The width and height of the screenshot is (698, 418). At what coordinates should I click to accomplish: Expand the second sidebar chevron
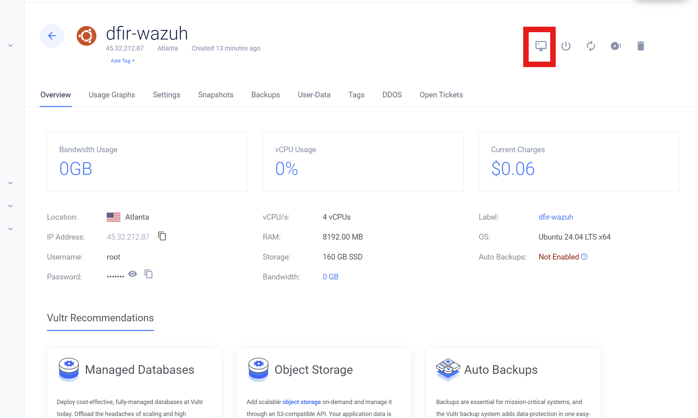pos(10,183)
